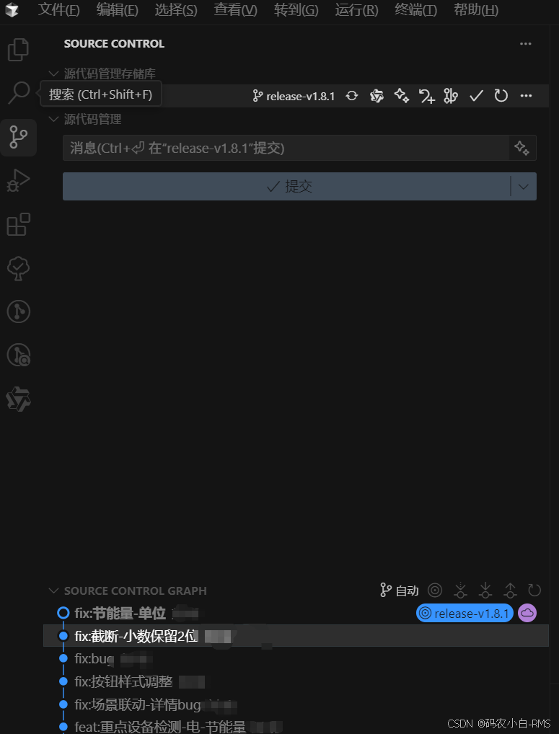Image resolution: width=559 pixels, height=734 pixels.
Task: Click the release-v1.8.1 branch checkout button
Action: tap(294, 96)
